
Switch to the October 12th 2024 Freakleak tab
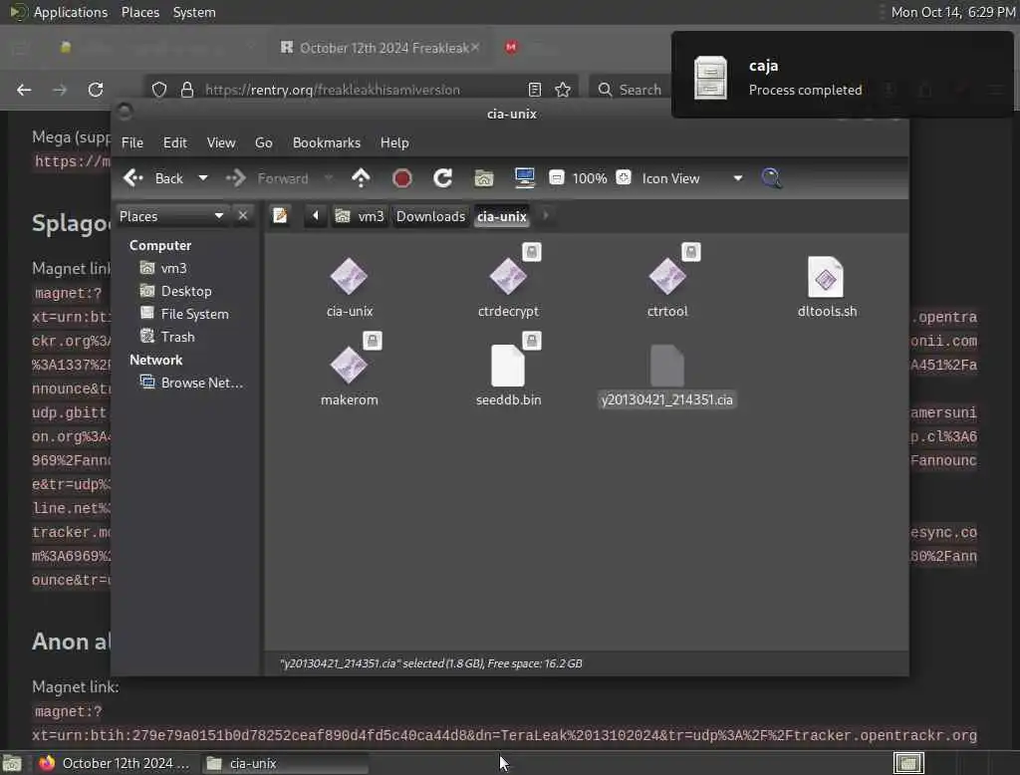382,48
